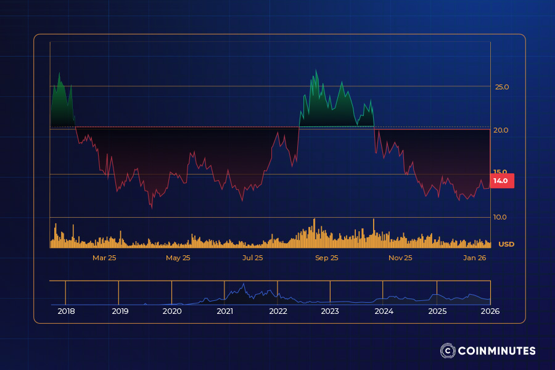Select the 25.0 price axis label

tap(501, 87)
